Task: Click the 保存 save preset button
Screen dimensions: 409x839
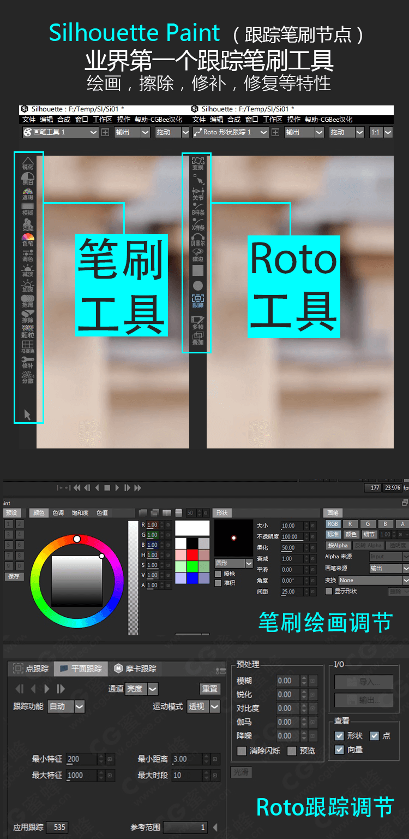Action: click(x=14, y=576)
